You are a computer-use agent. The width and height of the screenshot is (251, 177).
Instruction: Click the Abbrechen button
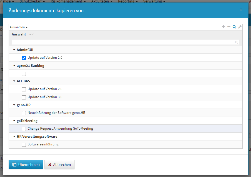(x=59, y=165)
